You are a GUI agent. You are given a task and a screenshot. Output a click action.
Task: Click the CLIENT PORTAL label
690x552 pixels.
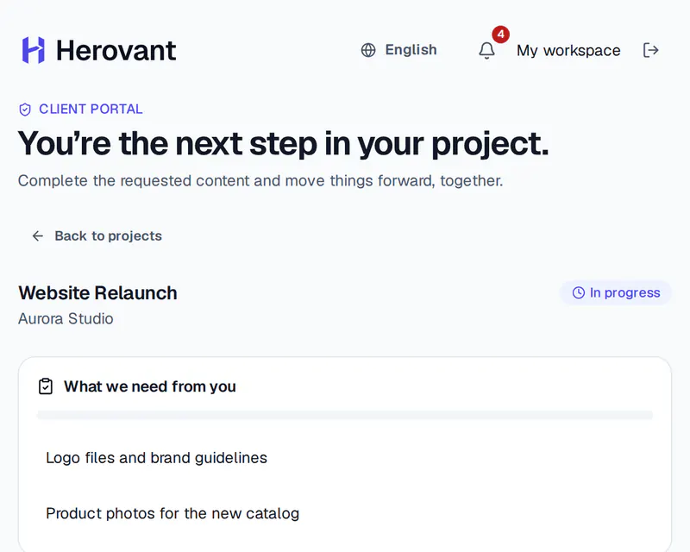[91, 110]
